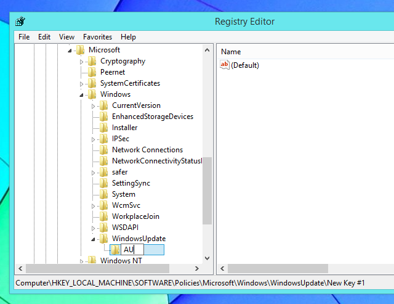Collapse the Microsoft key
Screen dimensions: 394x304
[x=70, y=51]
